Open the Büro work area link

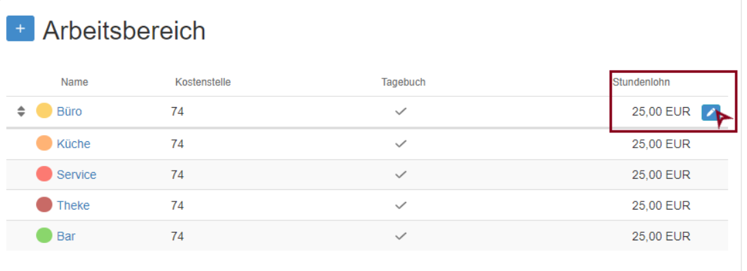click(70, 111)
